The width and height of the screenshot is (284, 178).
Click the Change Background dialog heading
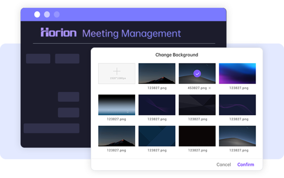click(x=176, y=55)
